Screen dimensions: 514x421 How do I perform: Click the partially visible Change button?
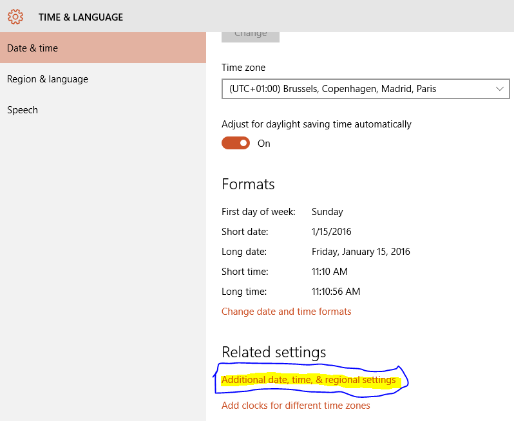(251, 37)
